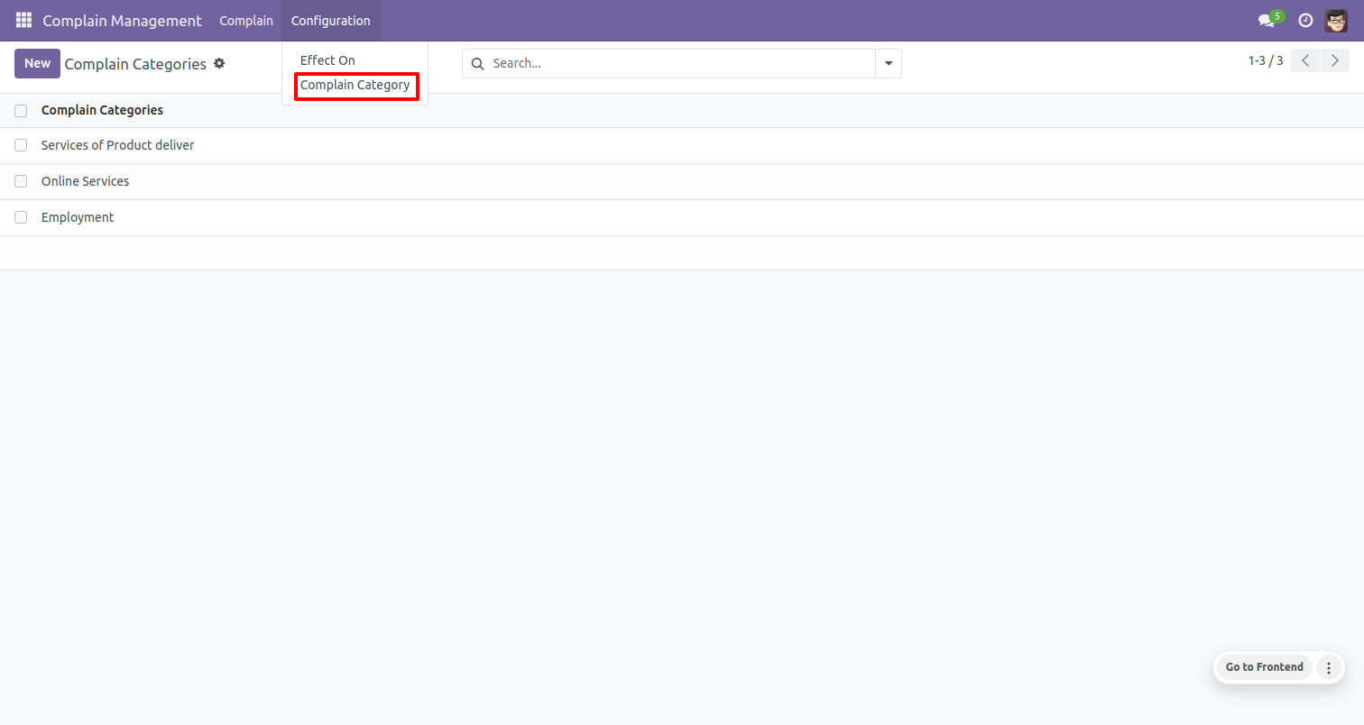Click the Complain Management app title

click(x=123, y=20)
